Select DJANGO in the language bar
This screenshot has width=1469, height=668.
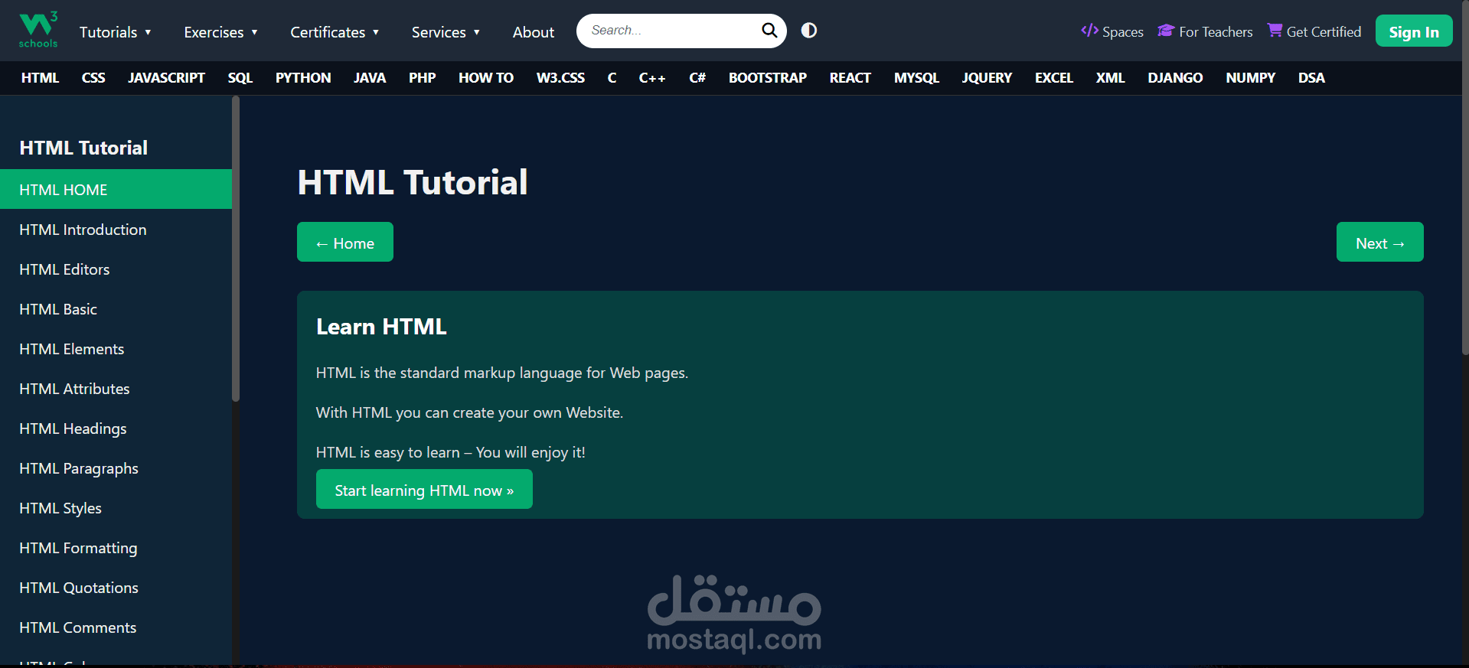coord(1175,78)
